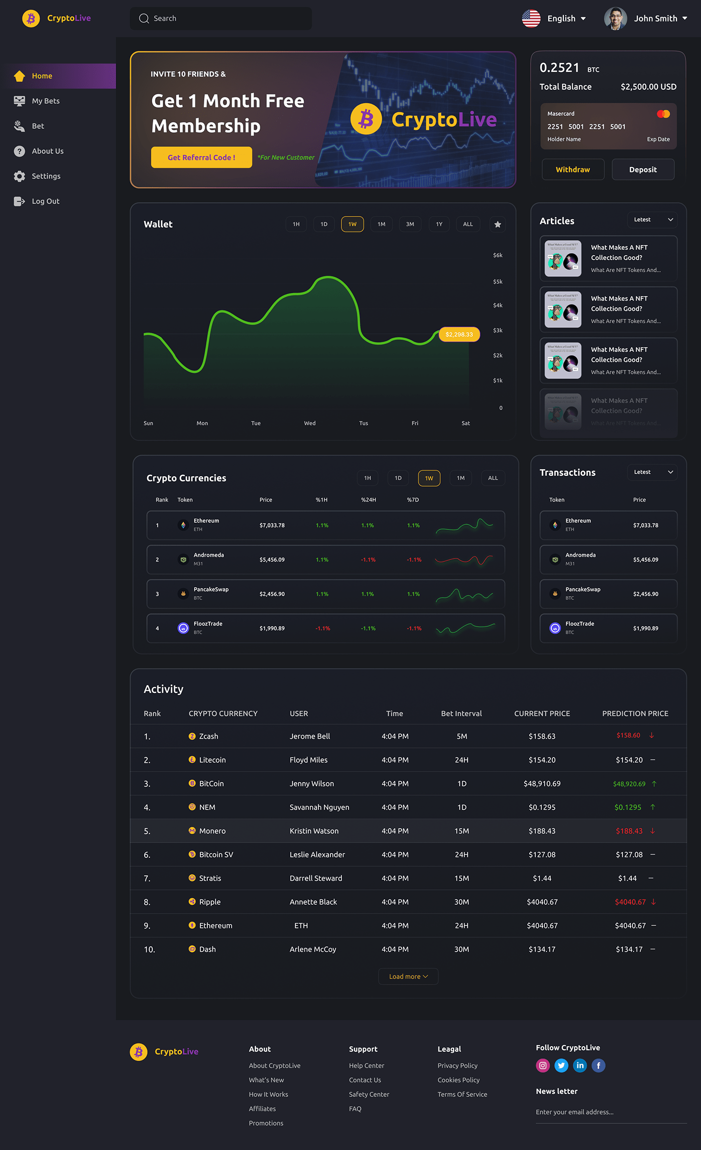Click the PancakeSwap icon in Transactions

pos(555,594)
